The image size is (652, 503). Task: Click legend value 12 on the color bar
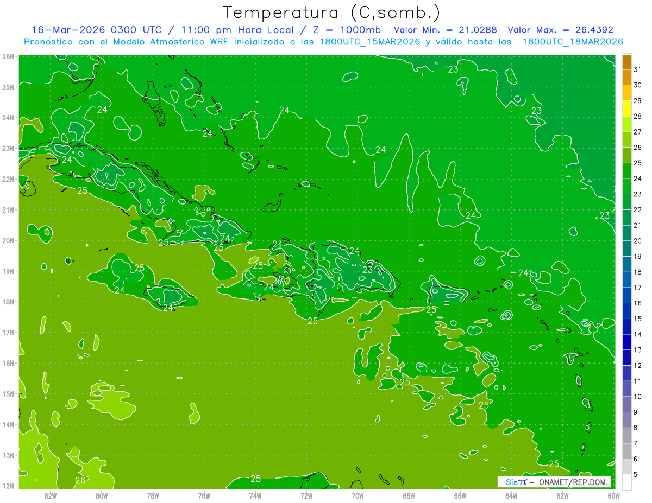[637, 365]
